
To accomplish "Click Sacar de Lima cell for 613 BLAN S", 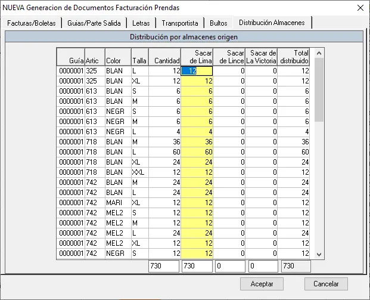I will click(x=197, y=91).
